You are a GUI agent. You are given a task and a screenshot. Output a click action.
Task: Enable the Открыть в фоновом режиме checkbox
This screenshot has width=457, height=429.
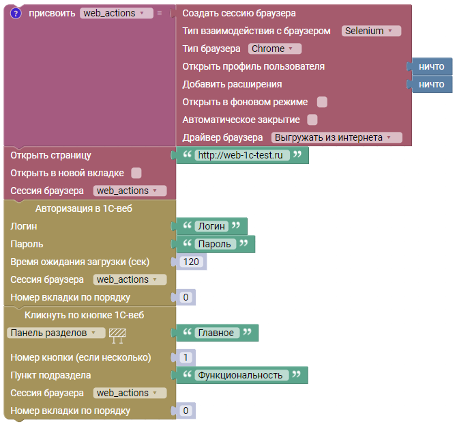[322, 102]
